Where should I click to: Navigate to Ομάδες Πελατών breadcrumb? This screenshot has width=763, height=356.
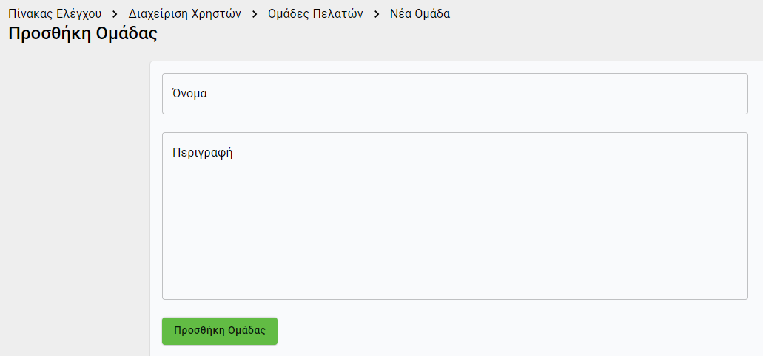click(x=315, y=13)
